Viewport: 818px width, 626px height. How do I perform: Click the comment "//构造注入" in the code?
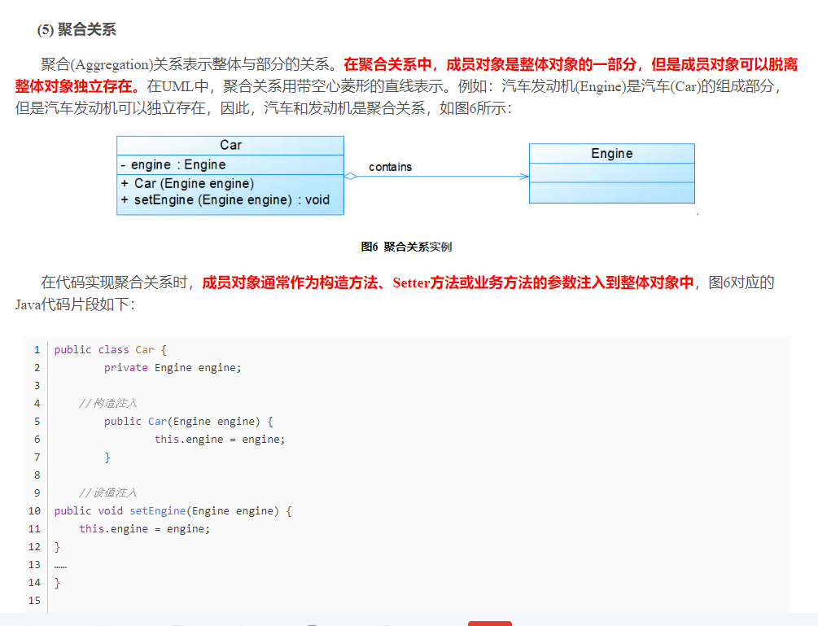coord(108,403)
